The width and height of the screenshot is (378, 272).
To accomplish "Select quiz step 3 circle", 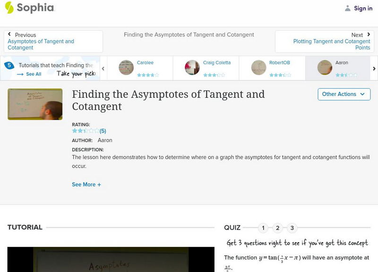I will coord(292,228).
